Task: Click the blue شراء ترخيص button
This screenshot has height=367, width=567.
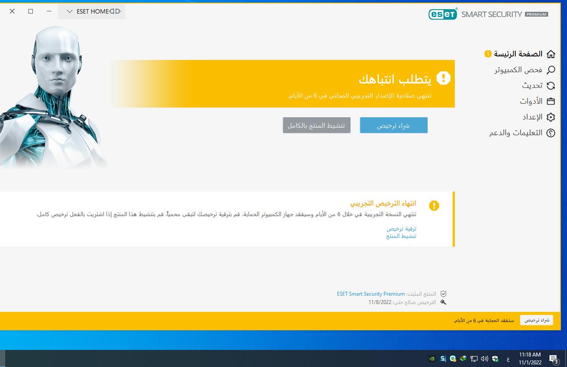Action: click(x=393, y=125)
